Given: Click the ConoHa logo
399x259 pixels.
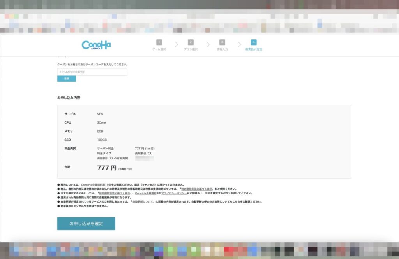Looking at the screenshot, I should 96,45.
